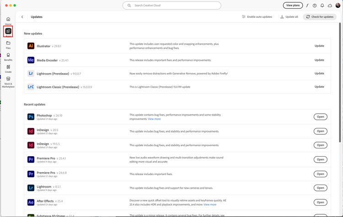Open Stock & Marketplace in sidebar
Screen dimensions: 343x217
pos(8,82)
